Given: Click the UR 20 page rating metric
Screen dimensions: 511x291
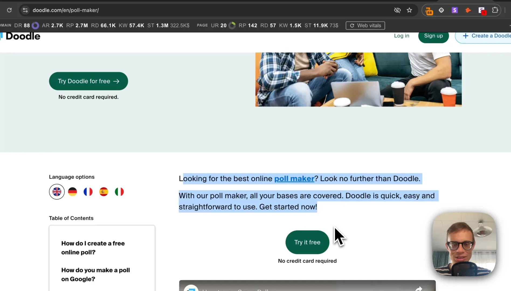Looking at the screenshot, I should (x=223, y=26).
